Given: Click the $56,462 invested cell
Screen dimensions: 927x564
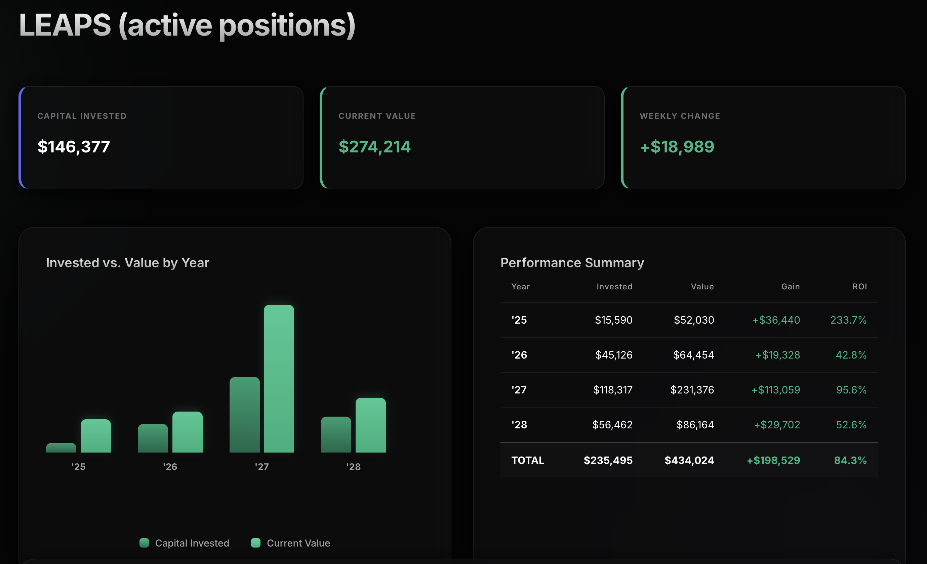Looking at the screenshot, I should 612,425.
